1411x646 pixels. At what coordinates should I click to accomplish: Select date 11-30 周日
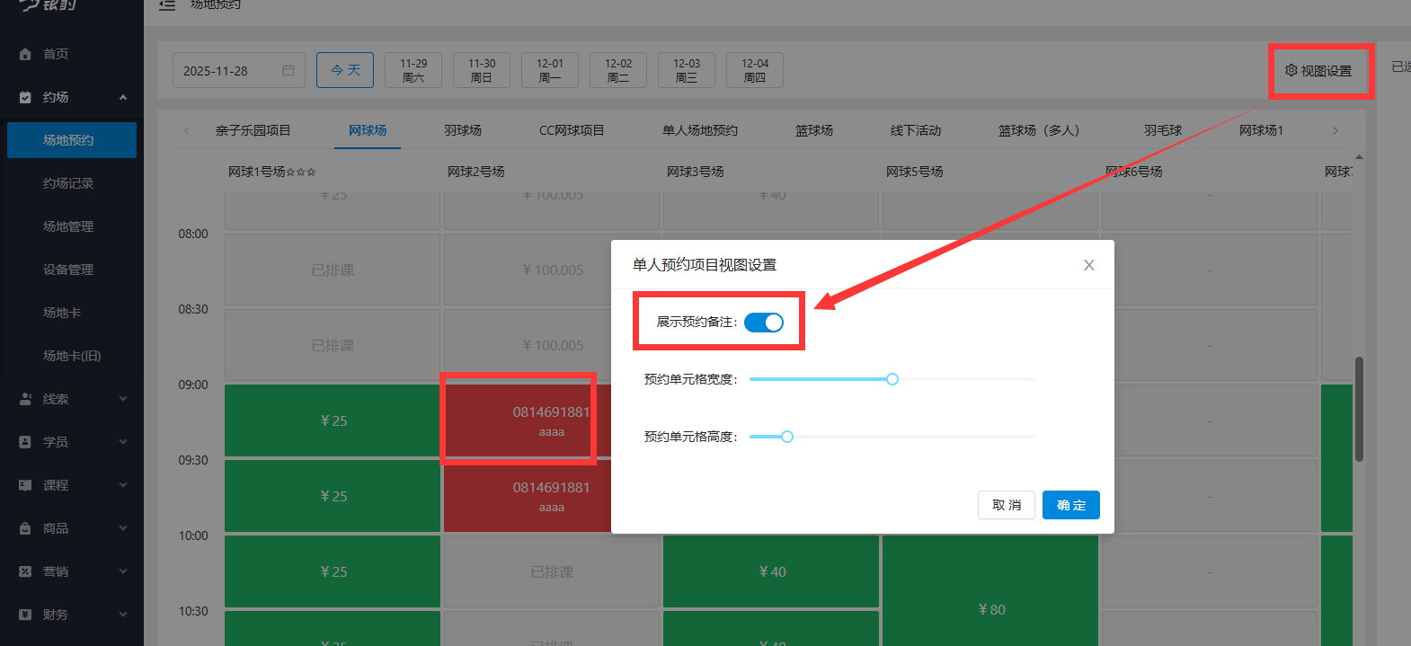(x=482, y=70)
